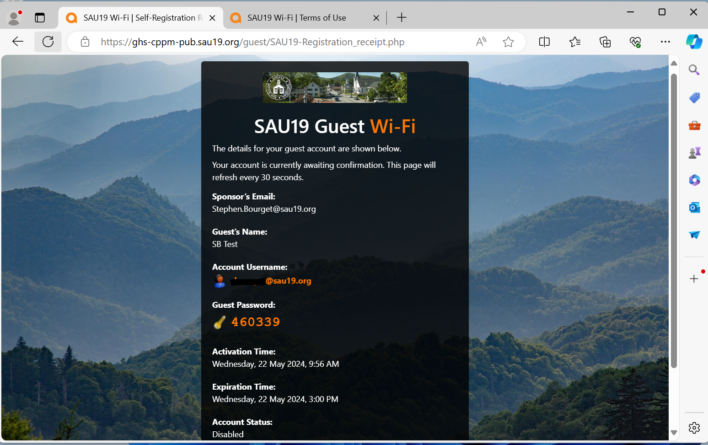Click the guest name SB Test
This screenshot has width=708, height=445.
pos(225,244)
